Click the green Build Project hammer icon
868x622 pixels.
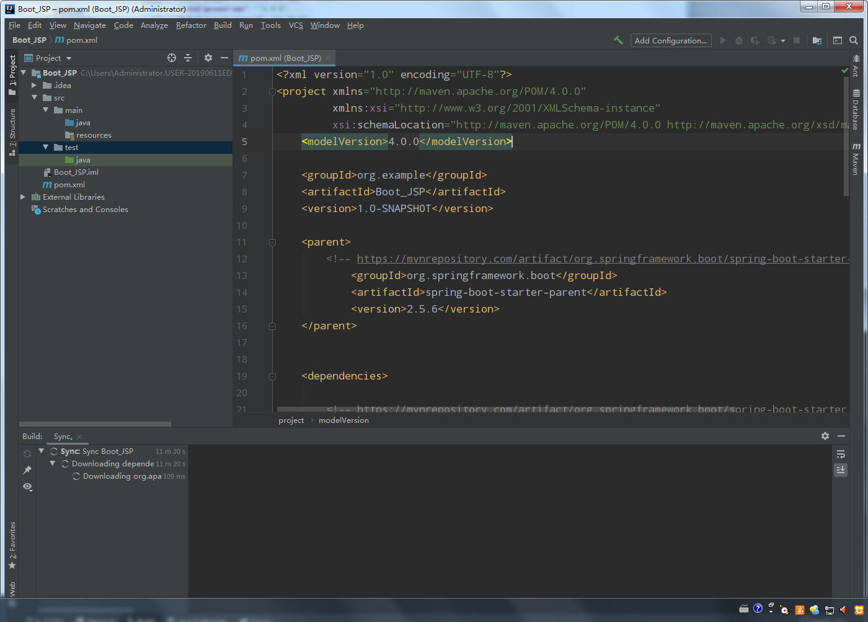pyautogui.click(x=618, y=40)
